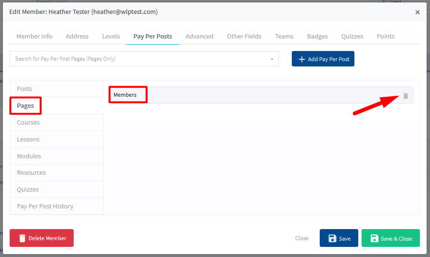
Task: Click the blue Save button
Action: click(339, 238)
